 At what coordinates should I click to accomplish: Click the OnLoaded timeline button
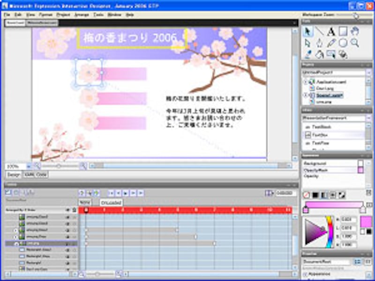pos(111,202)
